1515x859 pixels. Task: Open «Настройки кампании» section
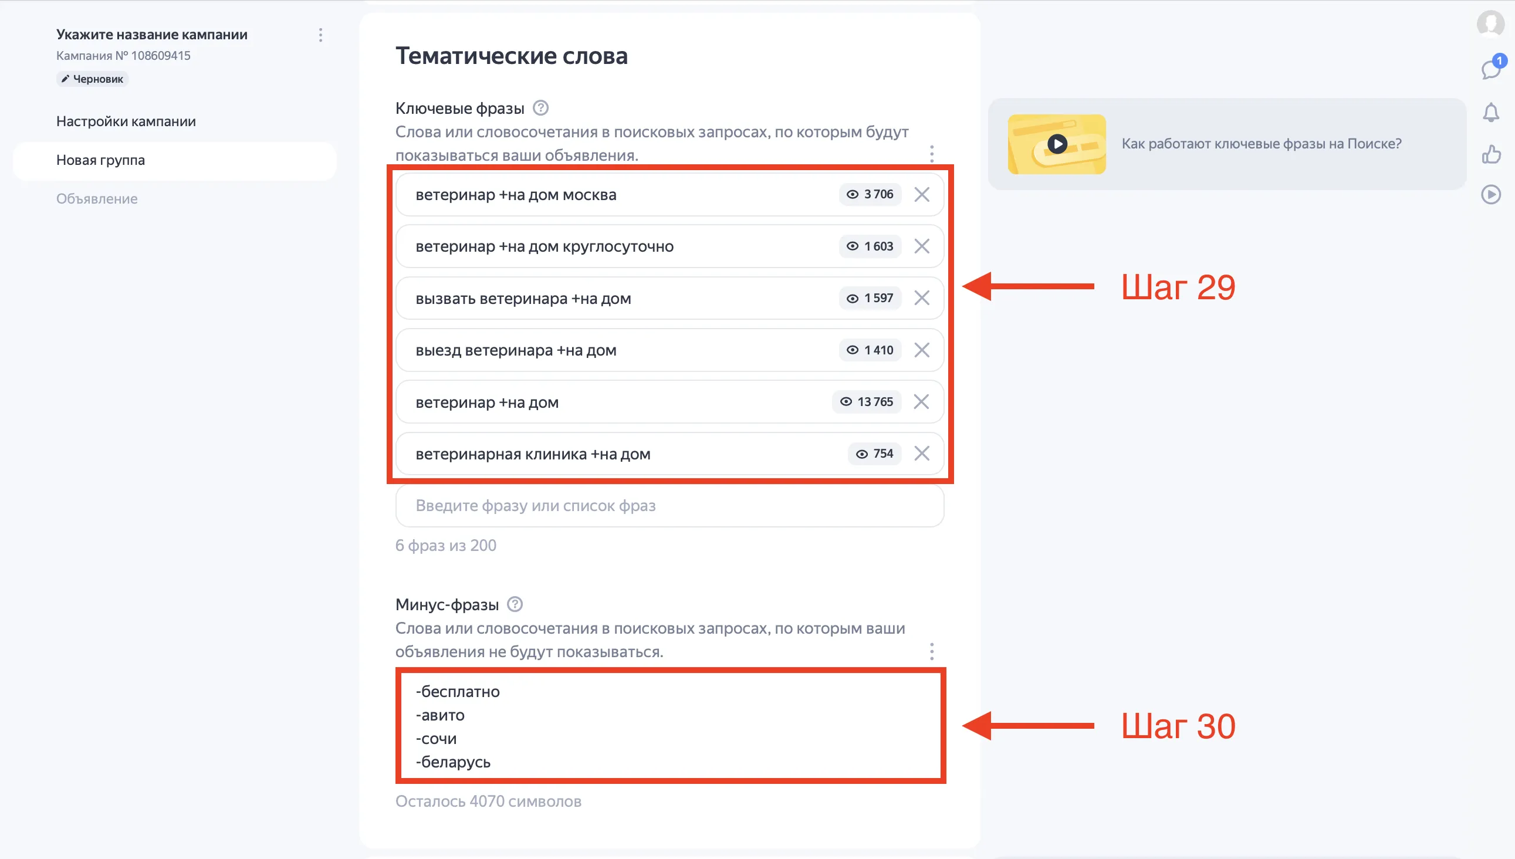[126, 121]
